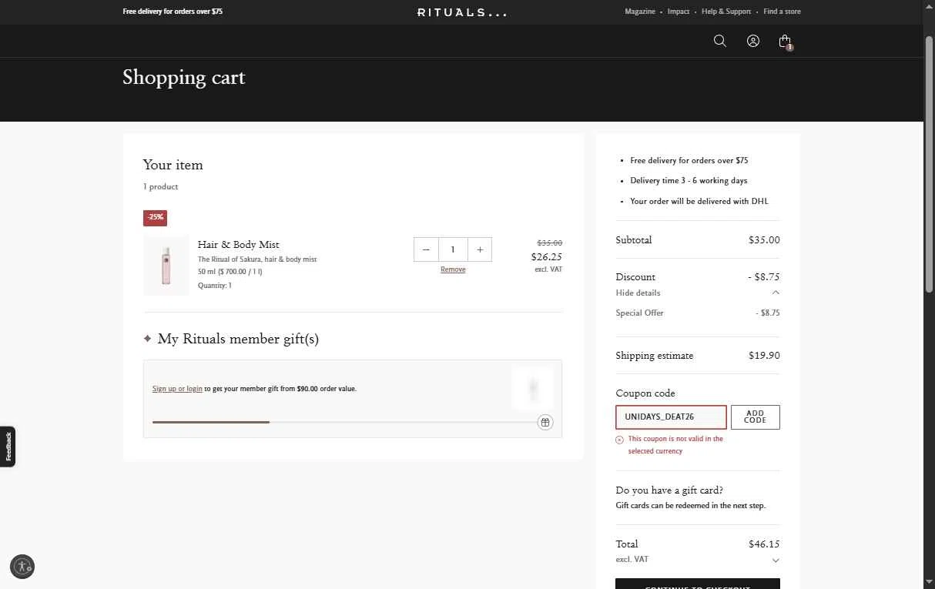Increase quantity with the plus button
The height and width of the screenshot is (589, 935).
click(x=480, y=249)
